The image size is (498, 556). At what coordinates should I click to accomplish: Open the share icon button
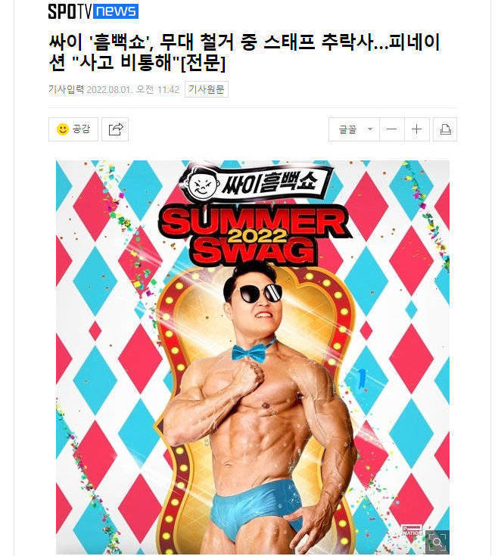tap(115, 129)
